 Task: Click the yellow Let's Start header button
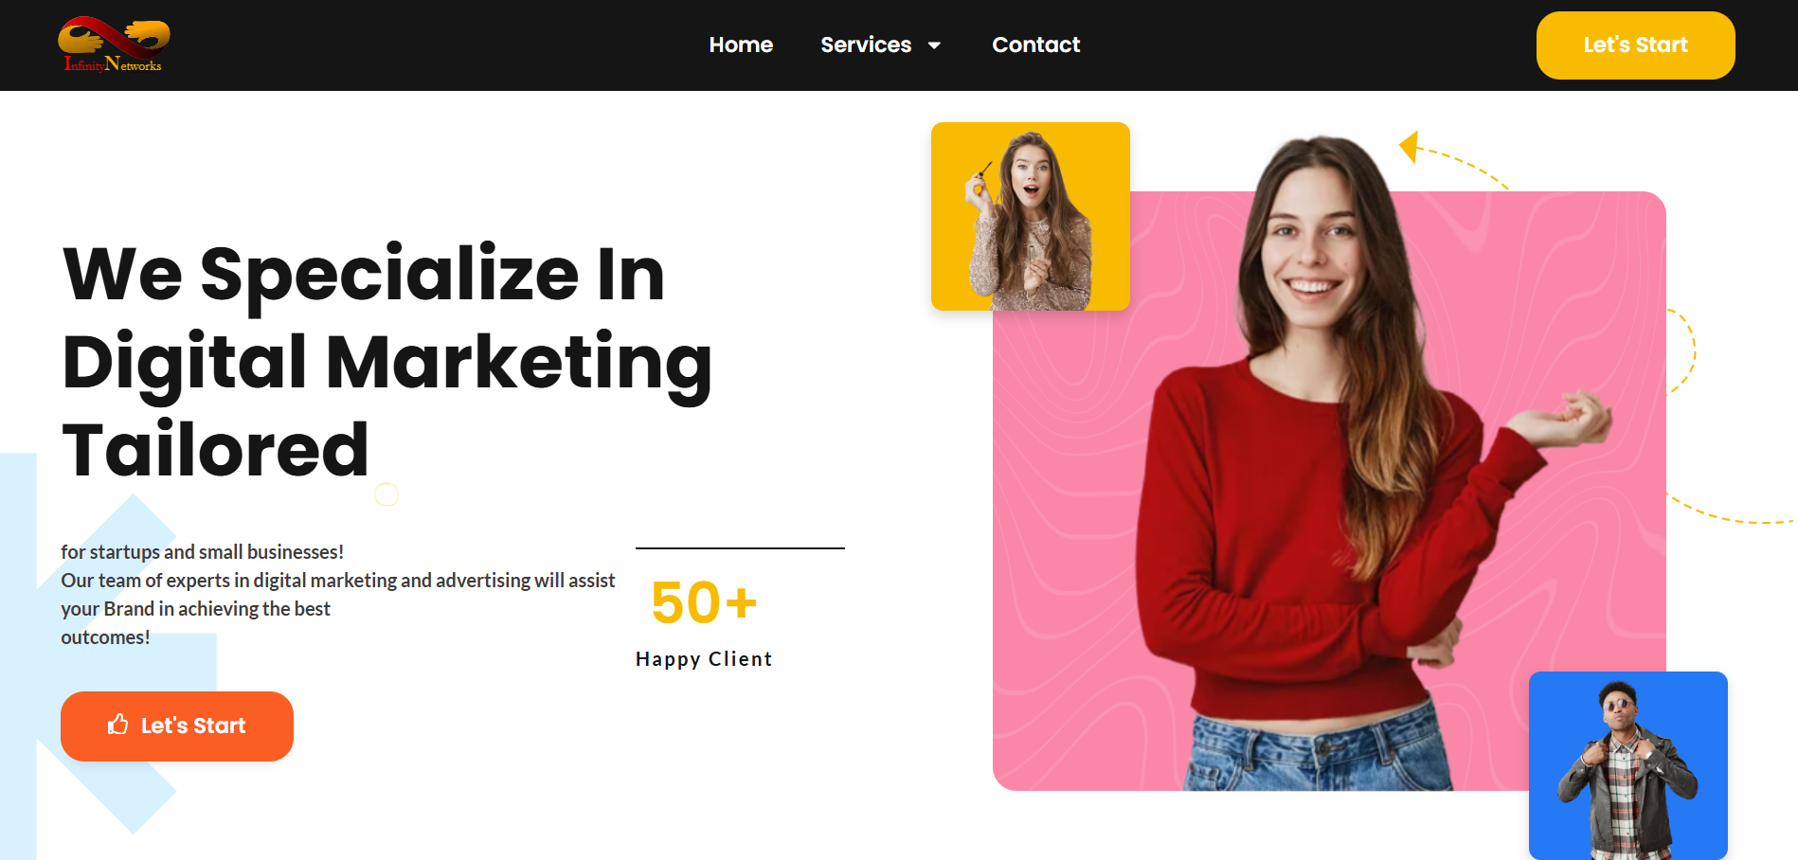(1635, 45)
